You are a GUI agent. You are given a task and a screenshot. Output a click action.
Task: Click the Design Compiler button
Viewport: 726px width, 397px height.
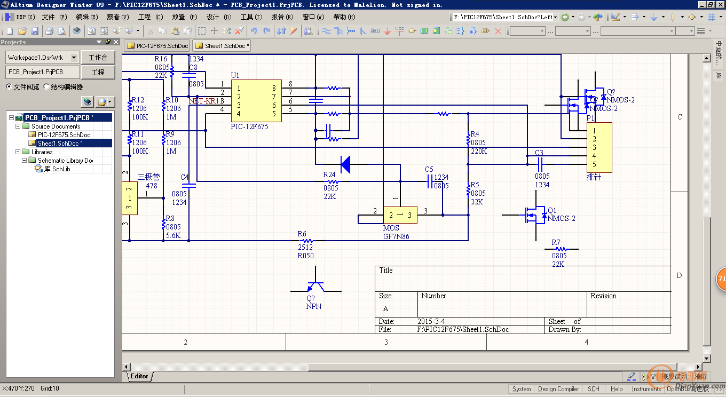(x=558, y=389)
